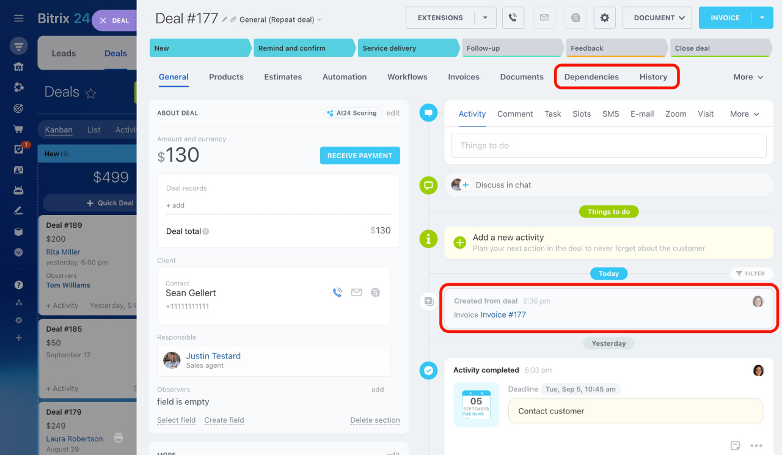Click the plus icon at the sidebar bottom

[x=19, y=338]
